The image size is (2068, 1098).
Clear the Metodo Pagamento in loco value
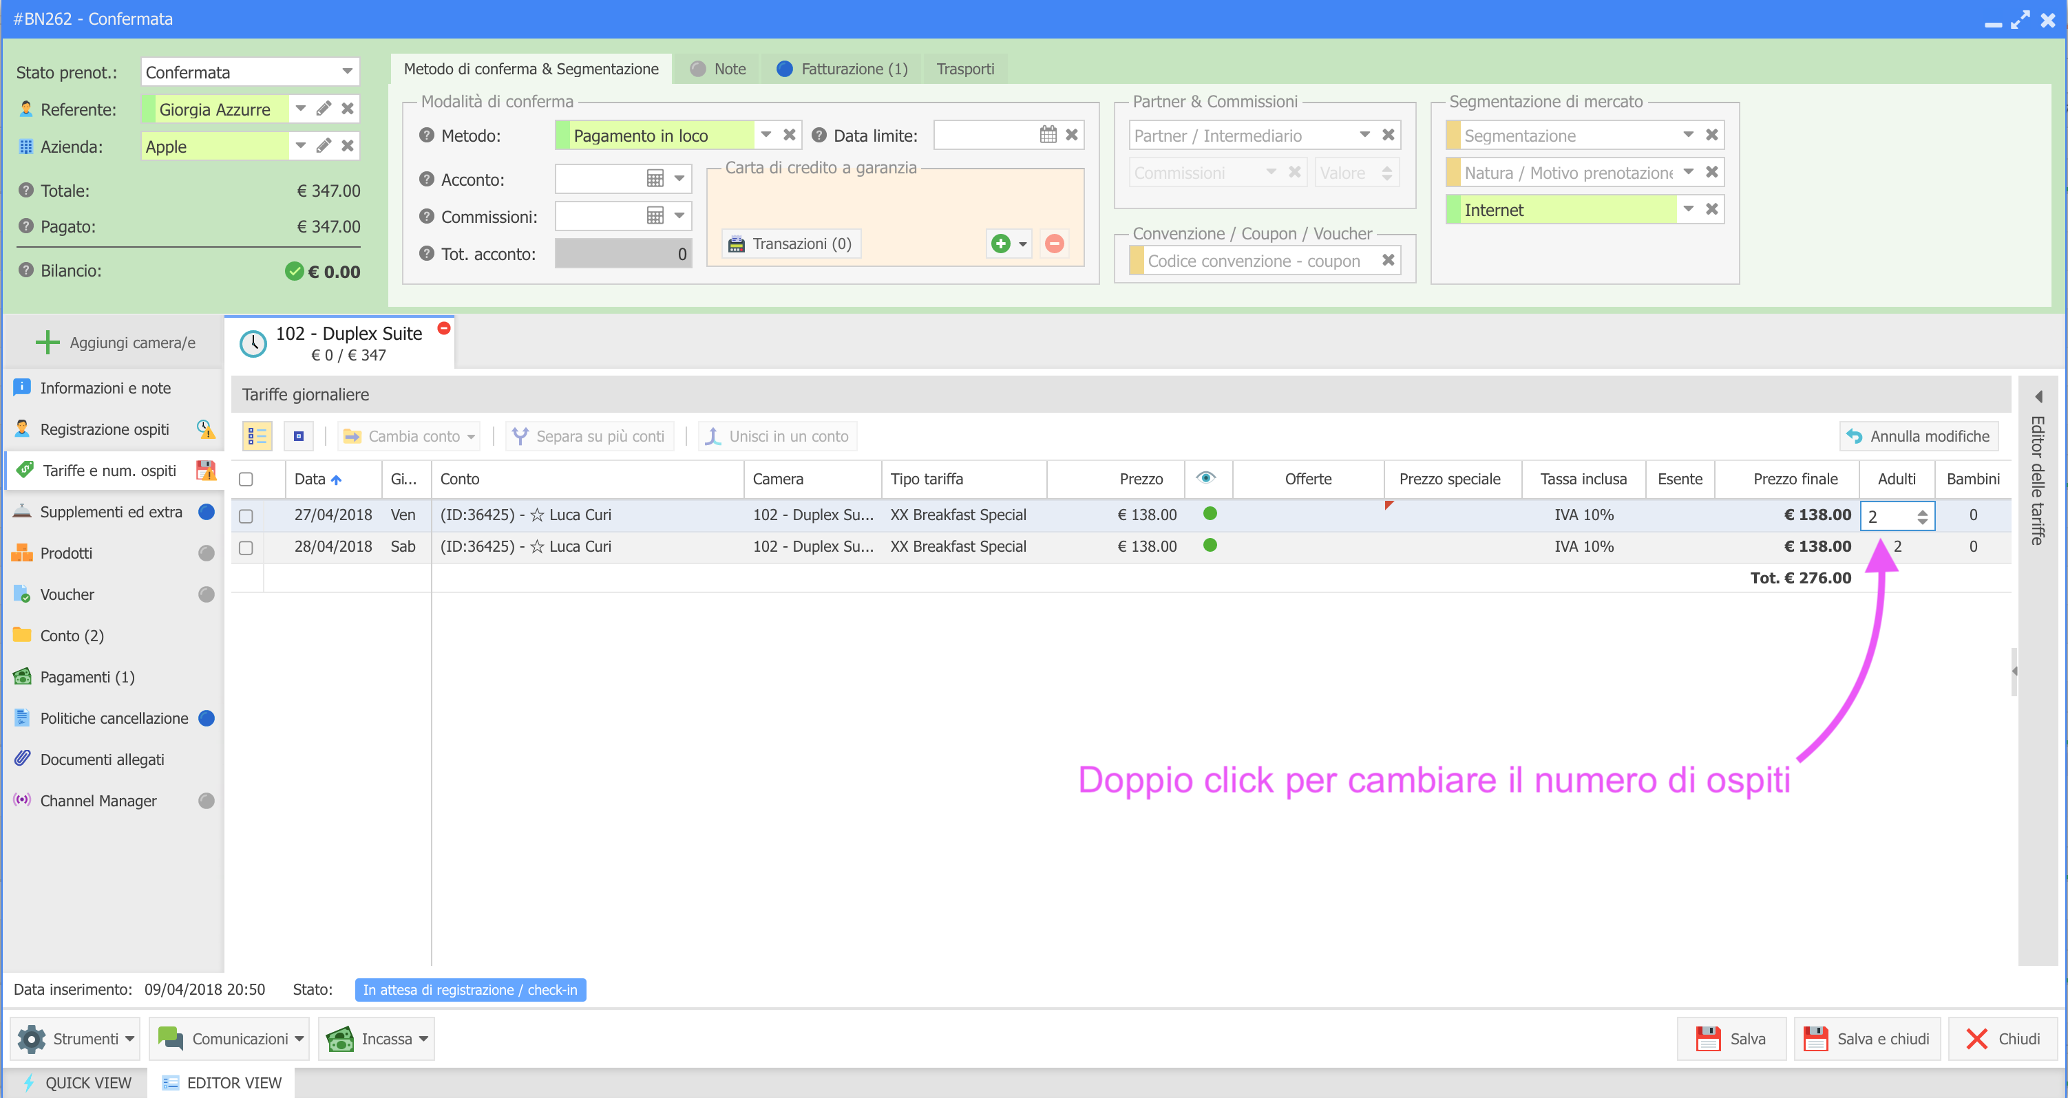[790, 135]
